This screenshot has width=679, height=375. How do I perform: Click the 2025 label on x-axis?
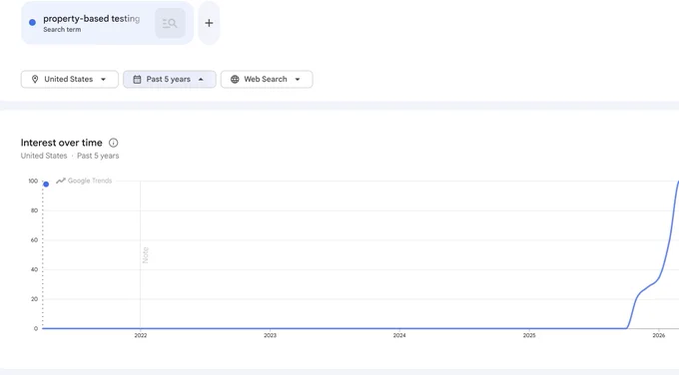point(529,335)
